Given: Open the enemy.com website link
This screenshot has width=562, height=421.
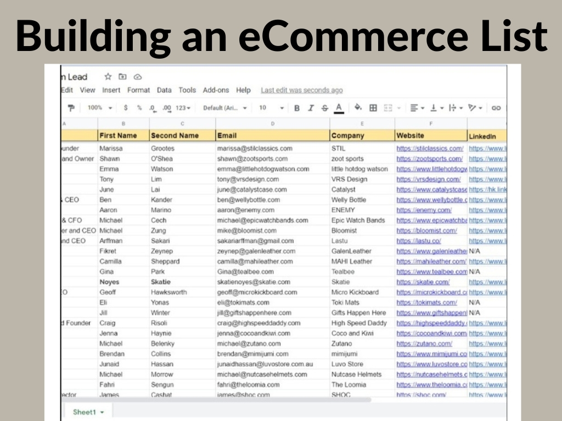Looking at the screenshot, I should point(424,210).
